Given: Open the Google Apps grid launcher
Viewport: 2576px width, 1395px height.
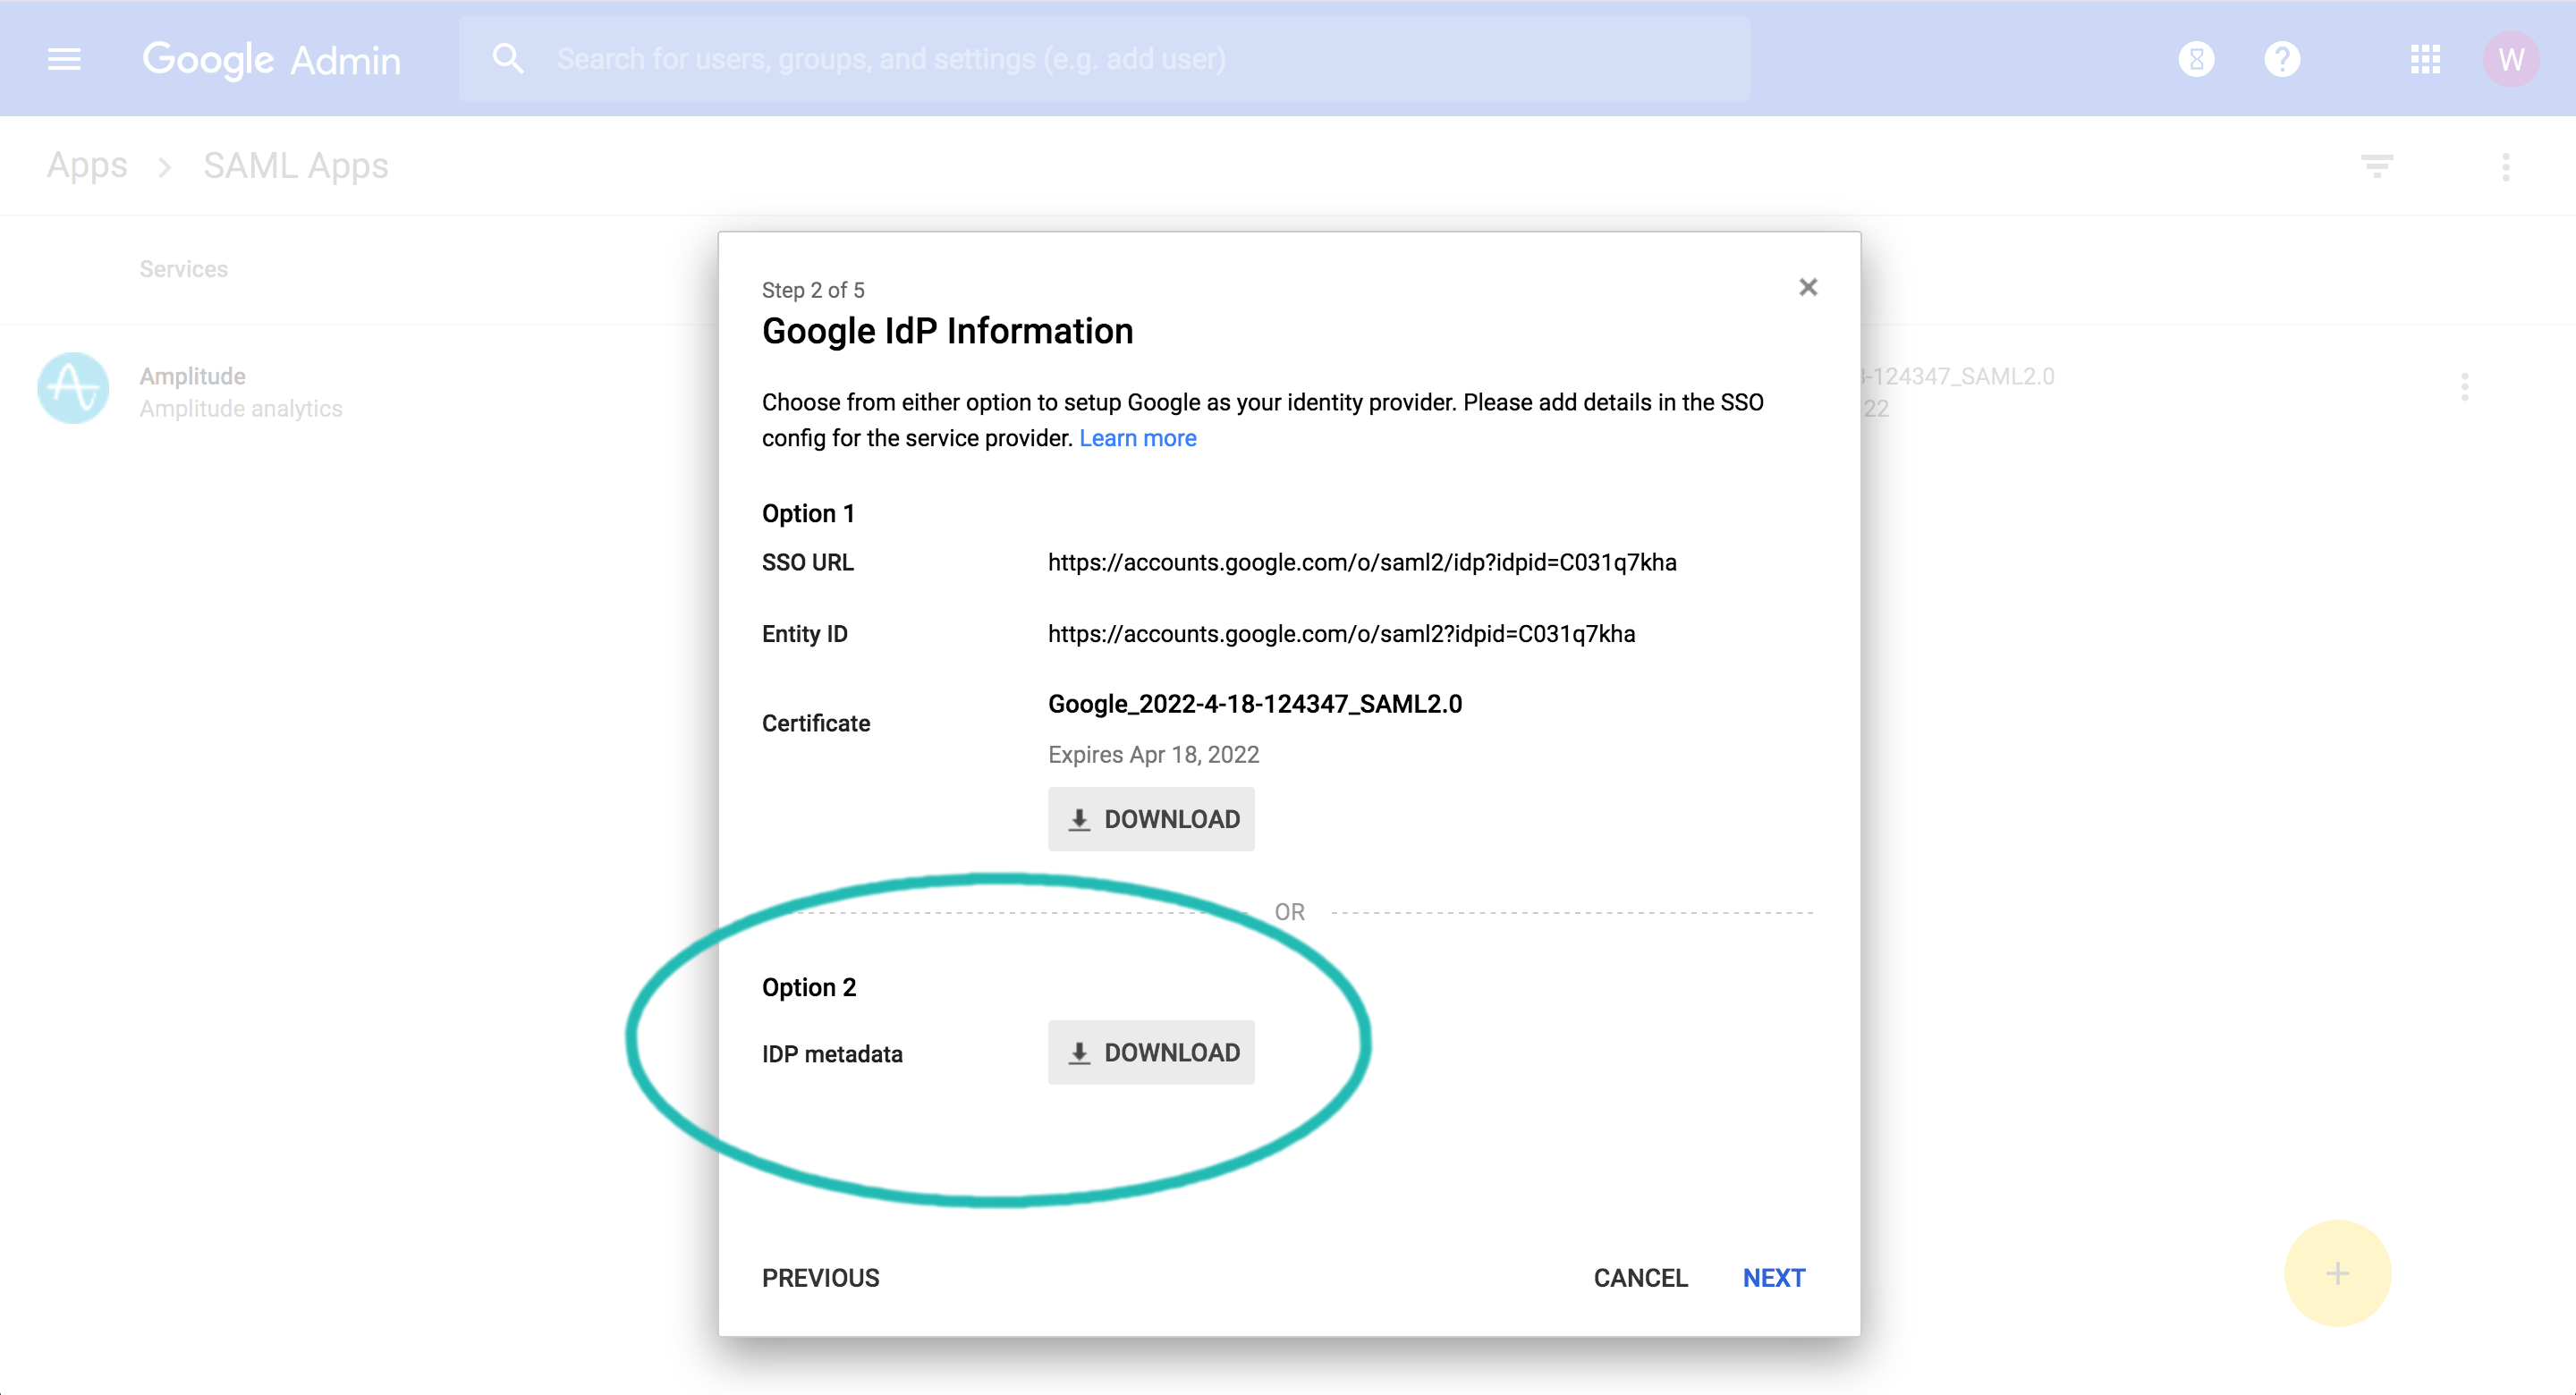Looking at the screenshot, I should click(x=2427, y=59).
